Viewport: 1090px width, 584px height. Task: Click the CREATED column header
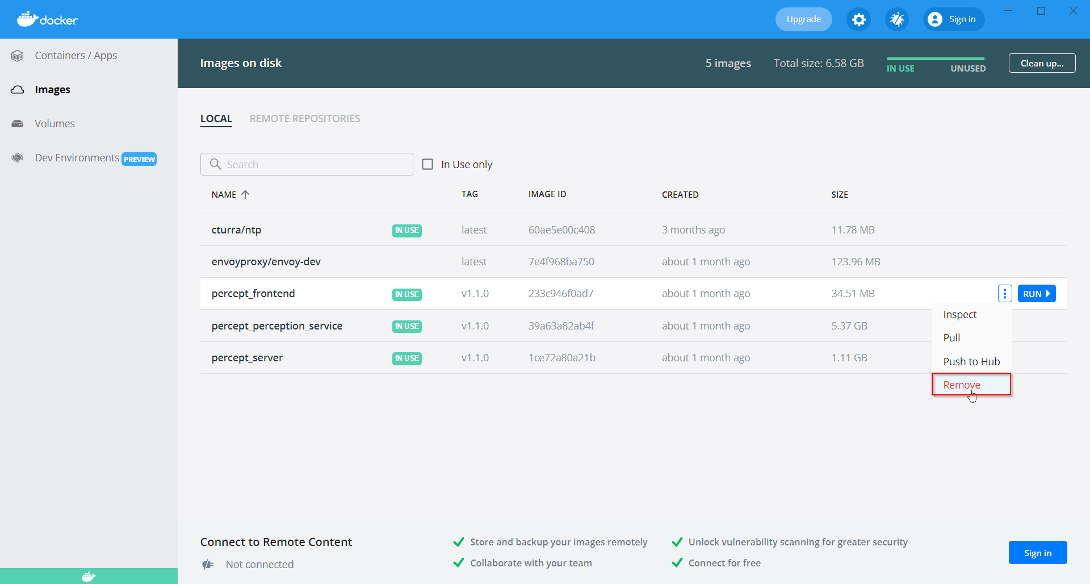point(680,194)
